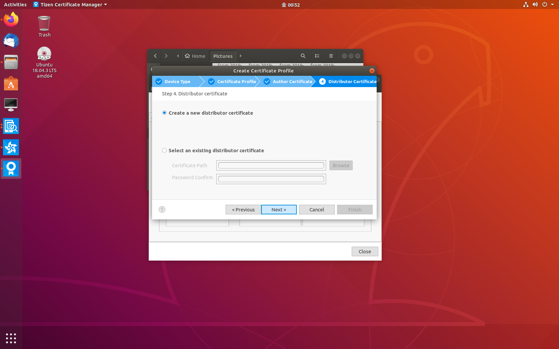Click Close in the Certificate Manager window
Screen dimensions: 559x349
365,252
